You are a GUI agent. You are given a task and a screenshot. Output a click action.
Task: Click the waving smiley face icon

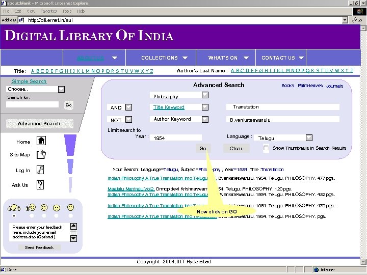[31, 207]
